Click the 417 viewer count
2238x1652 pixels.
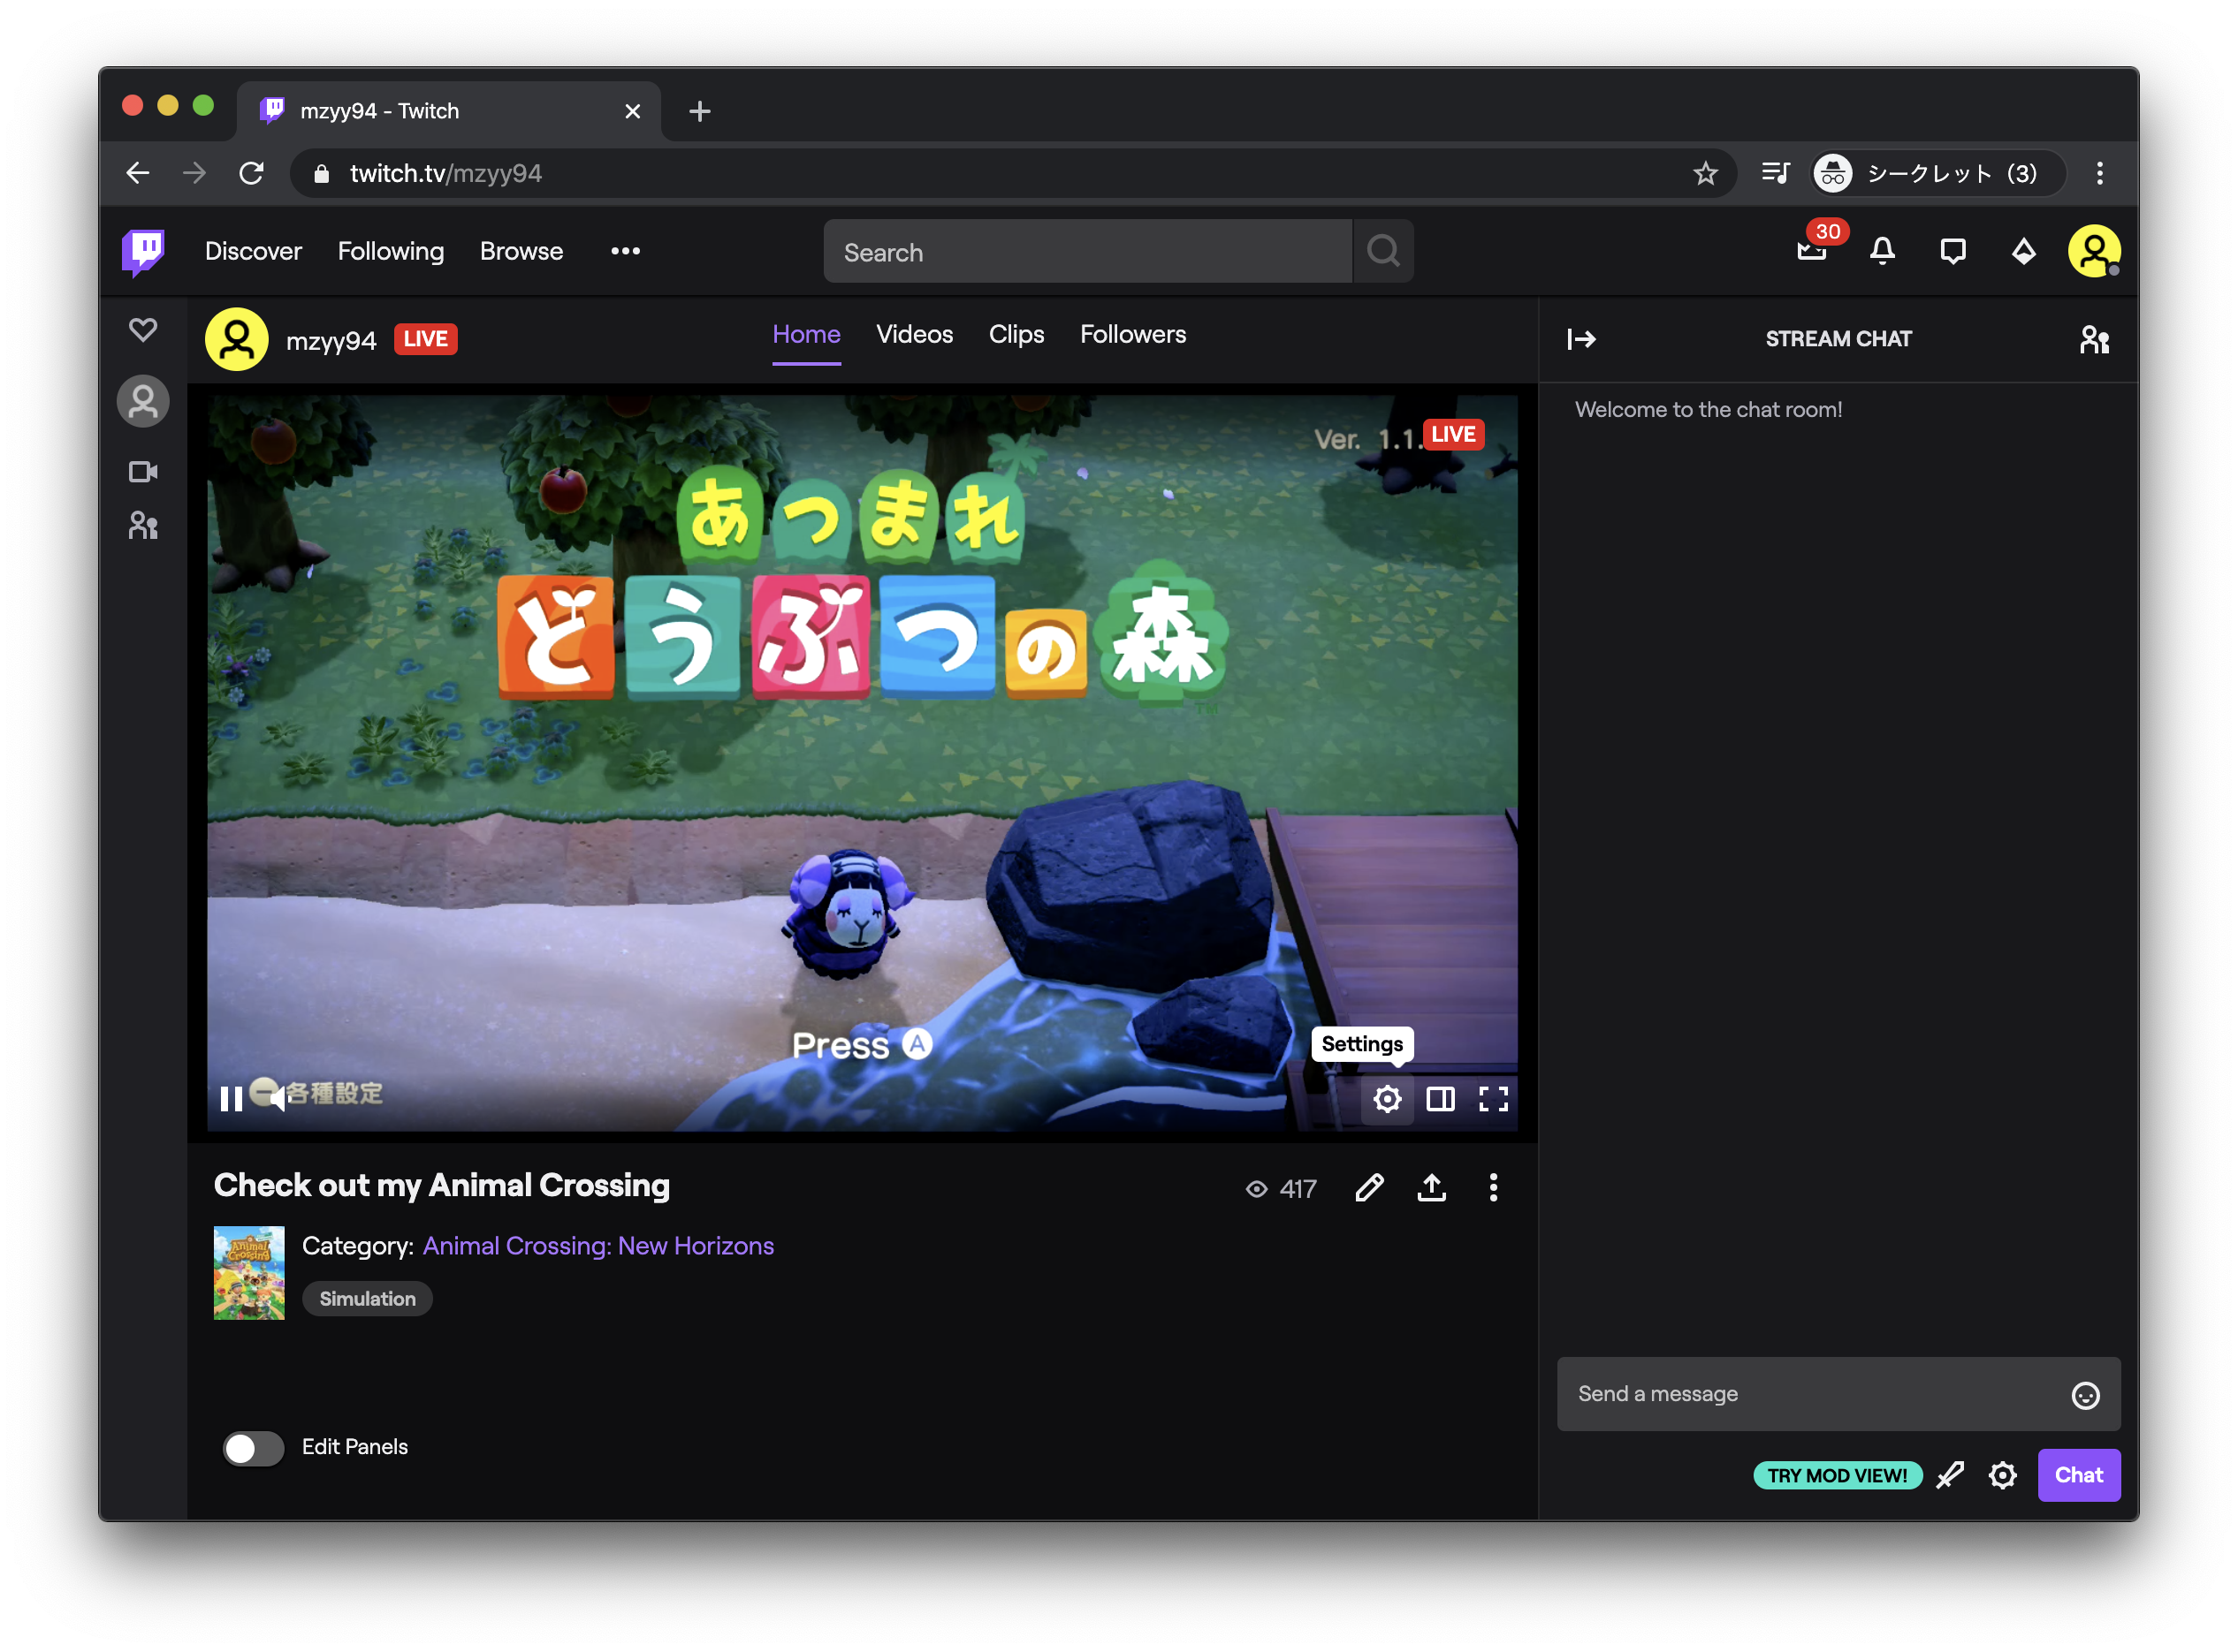pyautogui.click(x=1282, y=1189)
